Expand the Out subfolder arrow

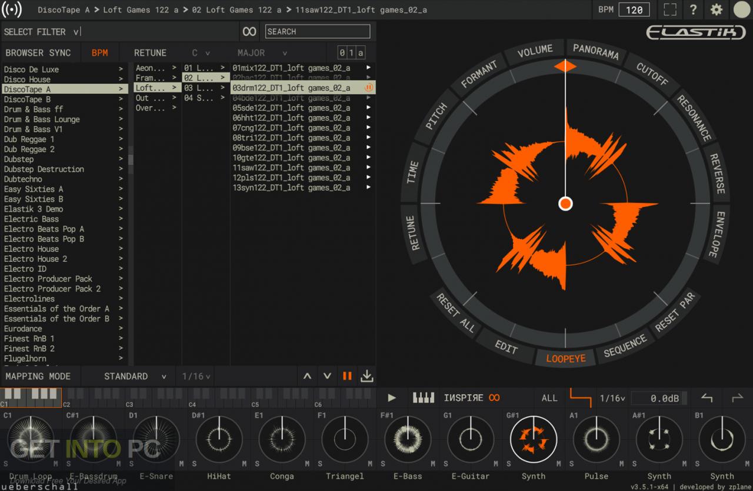click(x=174, y=98)
